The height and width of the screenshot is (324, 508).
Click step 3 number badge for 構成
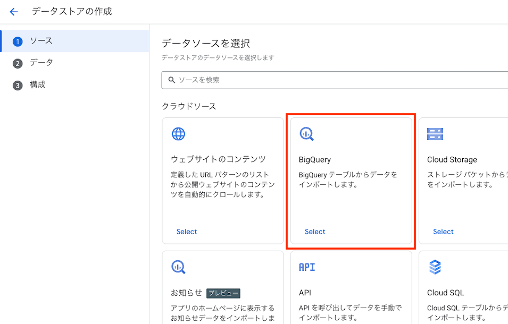click(18, 86)
